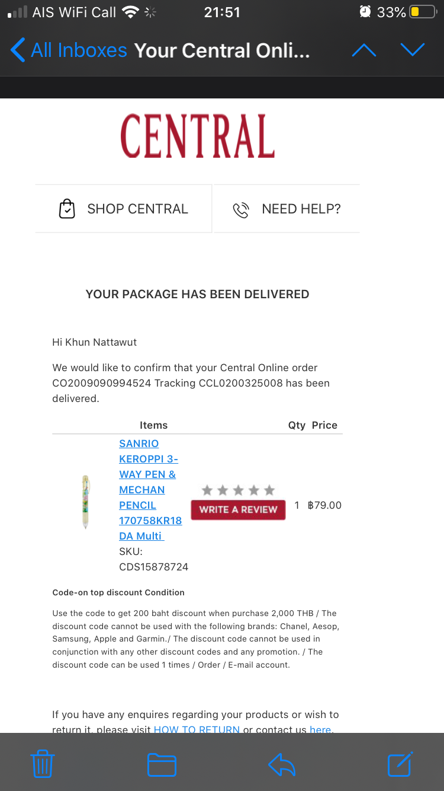Open the HOW TO RETURN link
The width and height of the screenshot is (444, 791).
tap(197, 729)
